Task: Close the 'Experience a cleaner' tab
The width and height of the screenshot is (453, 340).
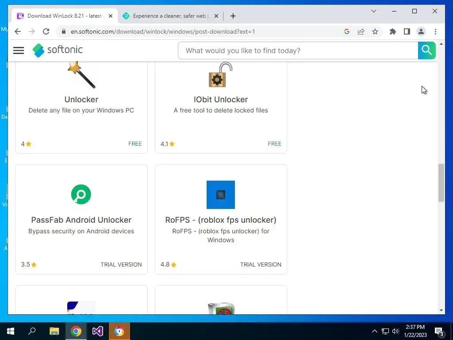Action: point(216,16)
